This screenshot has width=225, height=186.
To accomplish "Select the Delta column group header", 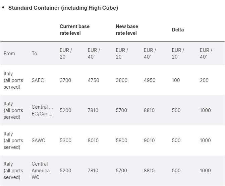I will click(x=178, y=30).
